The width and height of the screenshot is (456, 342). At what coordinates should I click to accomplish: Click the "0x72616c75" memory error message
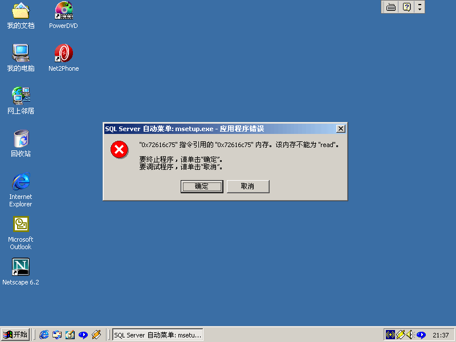click(x=239, y=145)
